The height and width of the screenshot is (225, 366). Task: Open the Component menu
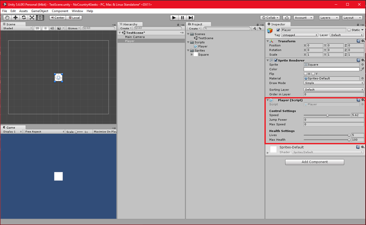point(60,11)
